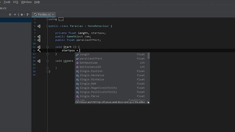Click the GameObject type on line 8
The width and height of the screenshot is (235, 132).
pos(75,37)
